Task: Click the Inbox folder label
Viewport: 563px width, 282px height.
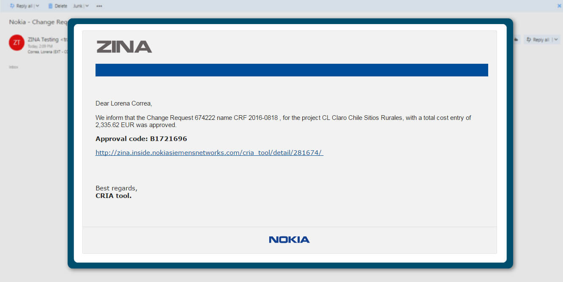Action: pyautogui.click(x=14, y=67)
